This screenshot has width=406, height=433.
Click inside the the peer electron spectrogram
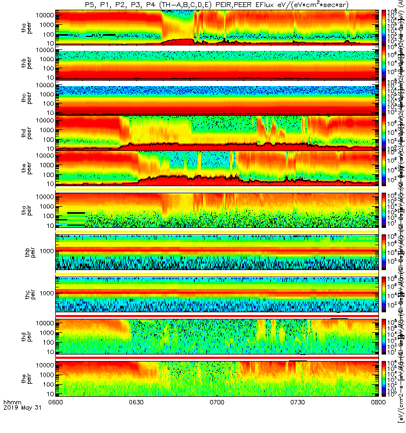pos(217,168)
